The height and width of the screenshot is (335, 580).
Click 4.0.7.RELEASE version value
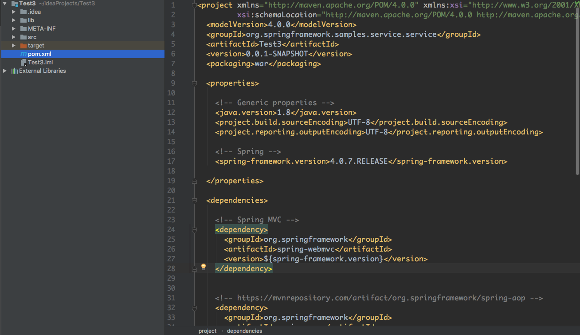click(359, 161)
